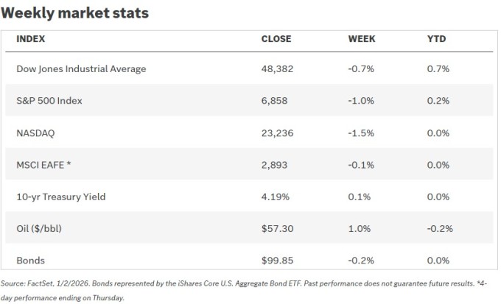Click the S&P 500 close value 6,858

(x=273, y=101)
